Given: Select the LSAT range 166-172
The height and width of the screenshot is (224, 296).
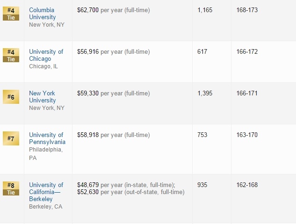Looking at the screenshot, I should 247,51.
